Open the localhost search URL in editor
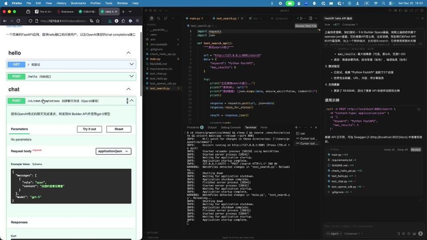Viewport: 427px width, 240px height. (x=237, y=55)
